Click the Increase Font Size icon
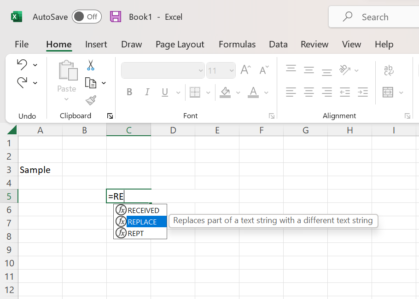This screenshot has width=419, height=299. [x=245, y=70]
